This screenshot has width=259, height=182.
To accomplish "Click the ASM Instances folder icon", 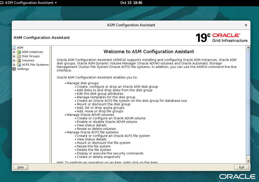I will (19, 52).
